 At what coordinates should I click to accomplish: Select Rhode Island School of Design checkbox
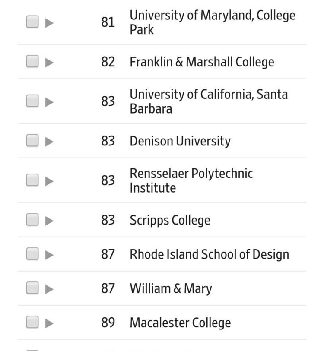(x=32, y=254)
